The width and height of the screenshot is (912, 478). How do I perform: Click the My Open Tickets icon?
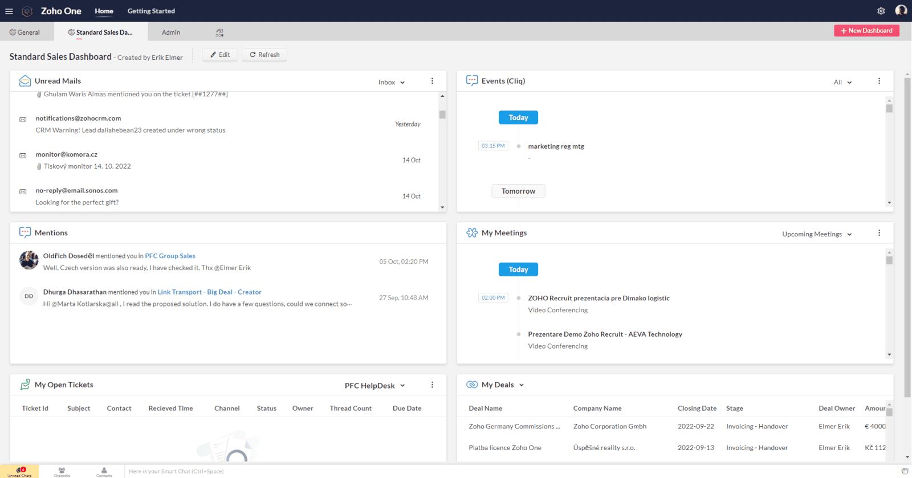point(25,385)
